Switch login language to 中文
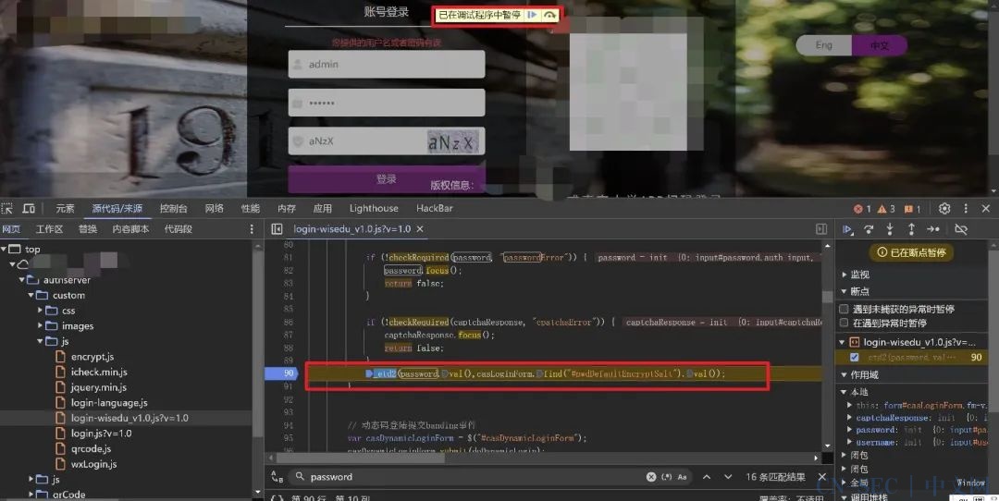The width and height of the screenshot is (999, 501). (x=880, y=45)
